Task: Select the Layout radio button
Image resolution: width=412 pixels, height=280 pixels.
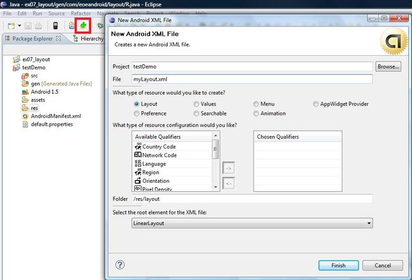Action: pyautogui.click(x=136, y=104)
